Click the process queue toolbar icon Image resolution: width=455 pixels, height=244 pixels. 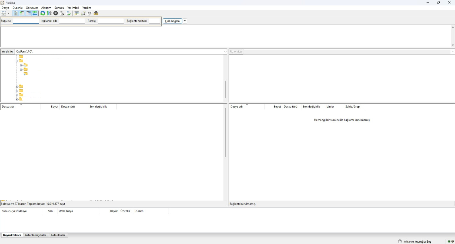pos(49,13)
